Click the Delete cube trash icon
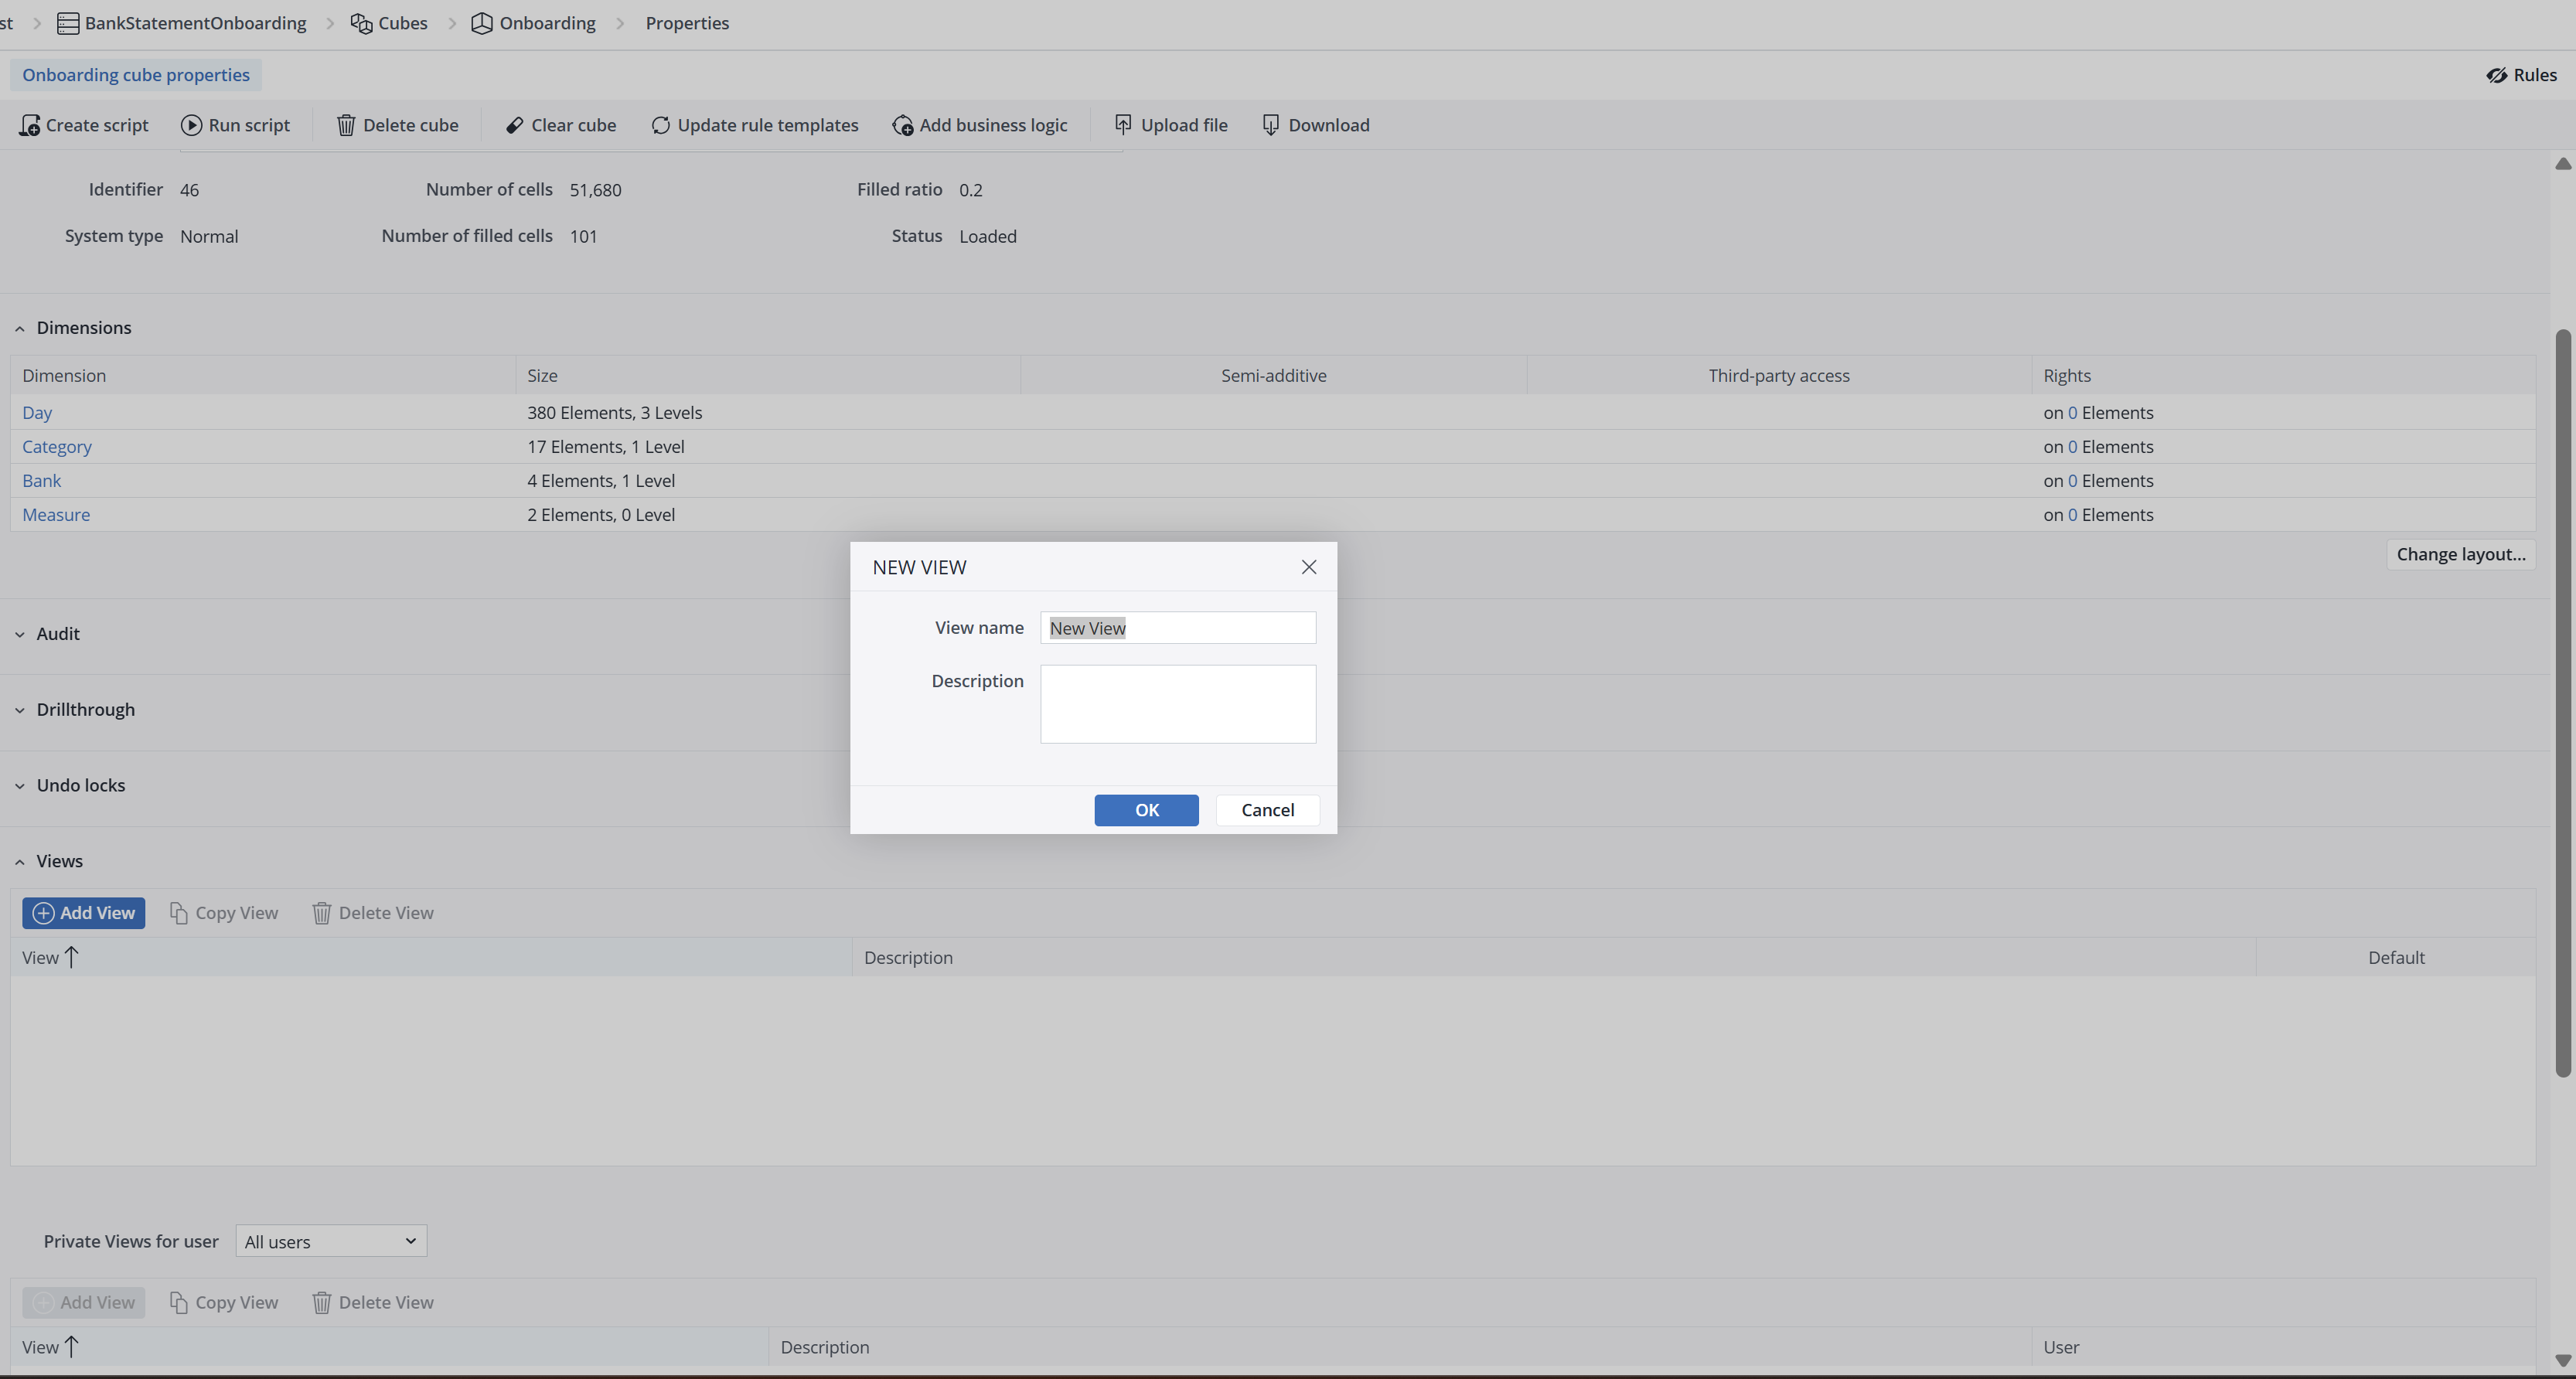This screenshot has width=2576, height=1379. tap(346, 125)
